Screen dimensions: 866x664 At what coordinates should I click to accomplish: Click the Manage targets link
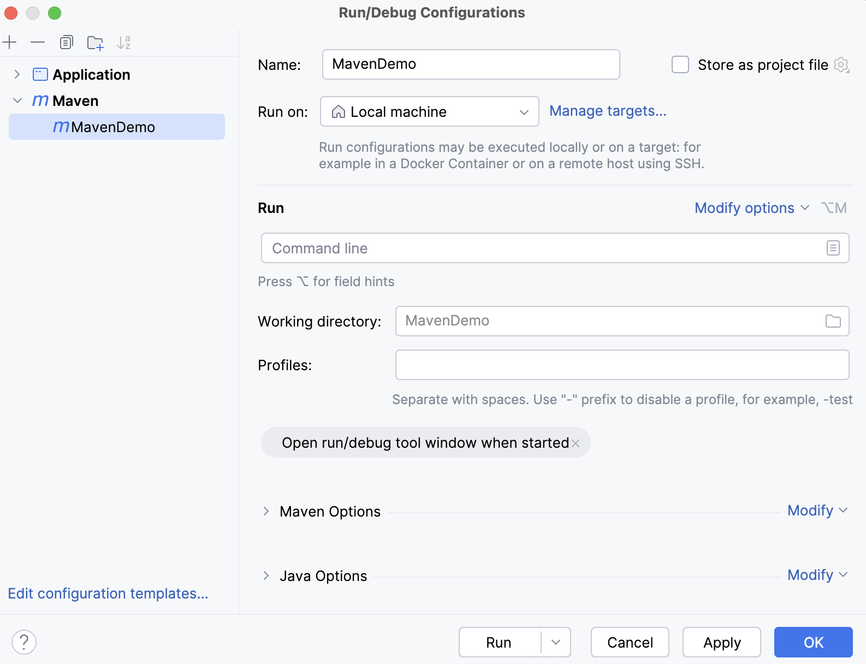point(608,111)
